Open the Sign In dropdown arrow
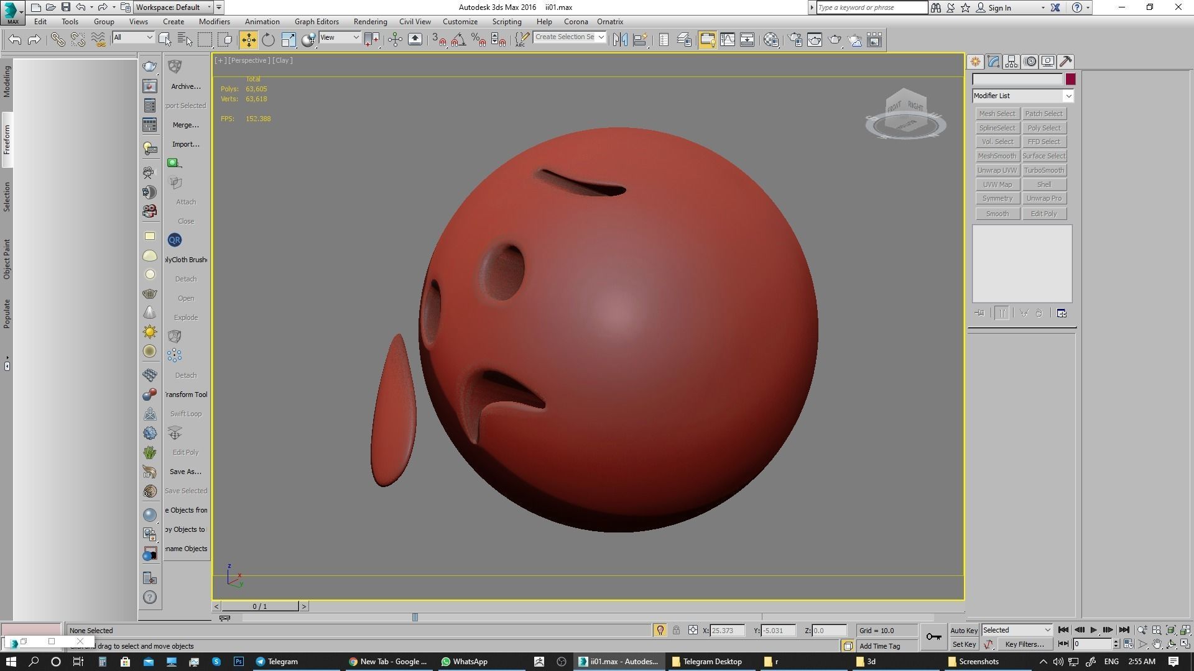1194x671 pixels. click(1043, 8)
